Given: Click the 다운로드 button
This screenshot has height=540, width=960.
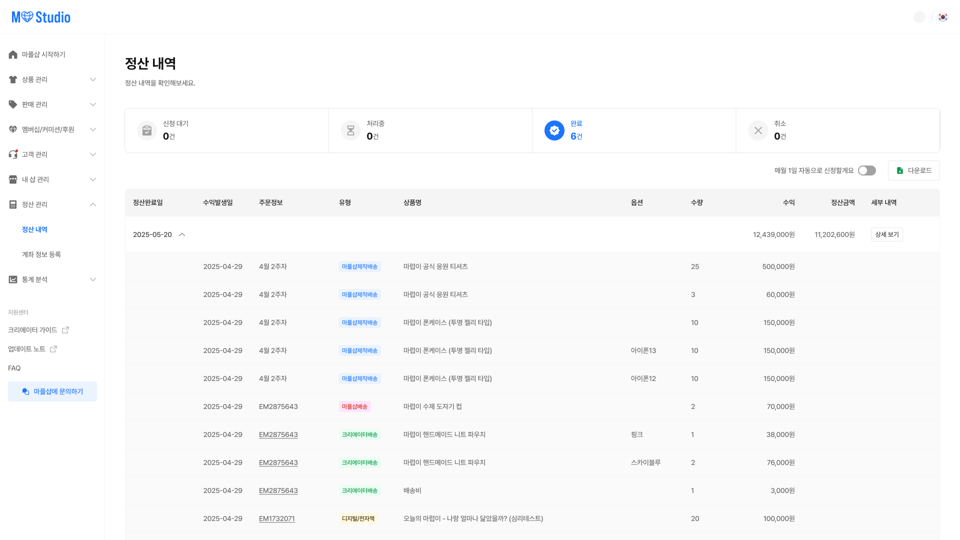Looking at the screenshot, I should (913, 170).
